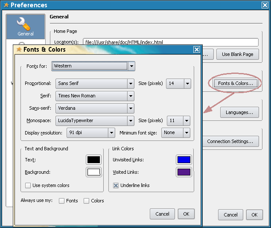
Task: Close the Preferences window
Action: [264, 5]
